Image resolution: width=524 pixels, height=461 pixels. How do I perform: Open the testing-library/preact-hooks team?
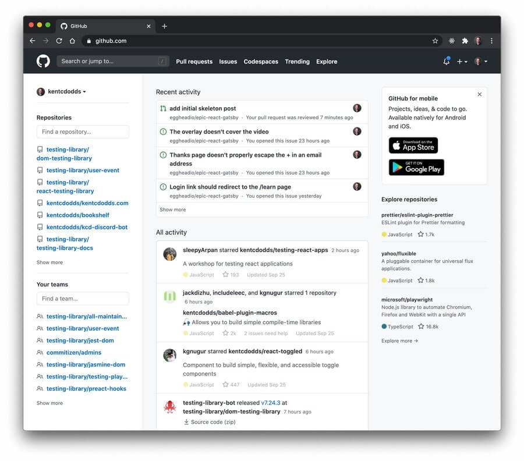pyautogui.click(x=86, y=388)
